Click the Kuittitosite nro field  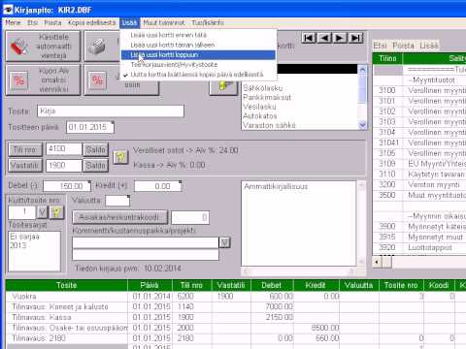(22, 212)
